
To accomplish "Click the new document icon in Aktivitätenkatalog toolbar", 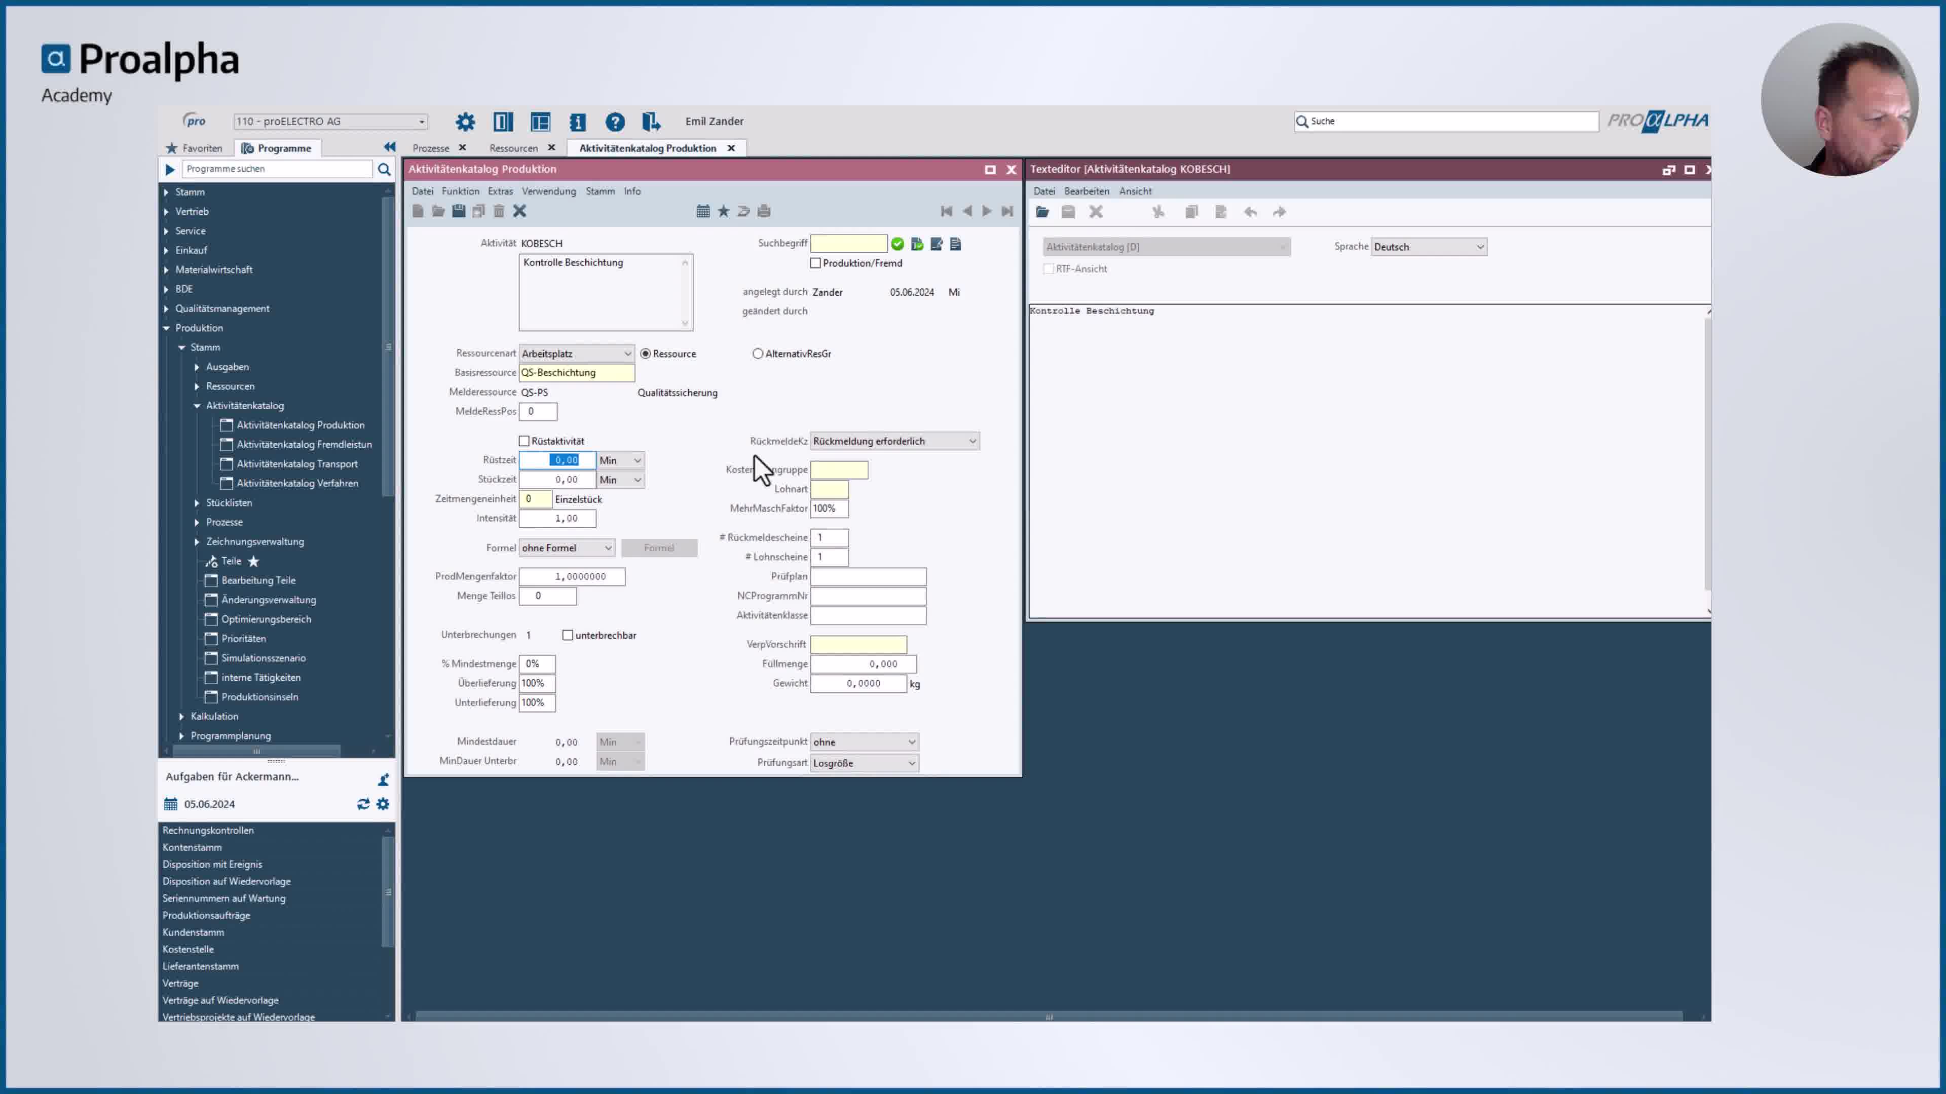I will (418, 211).
